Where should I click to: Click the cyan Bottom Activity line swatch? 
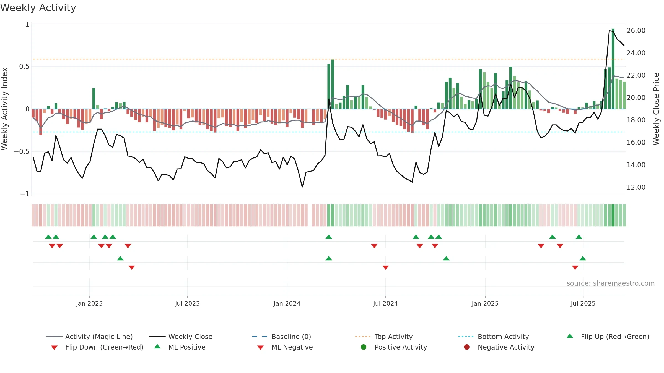pyautogui.click(x=466, y=337)
